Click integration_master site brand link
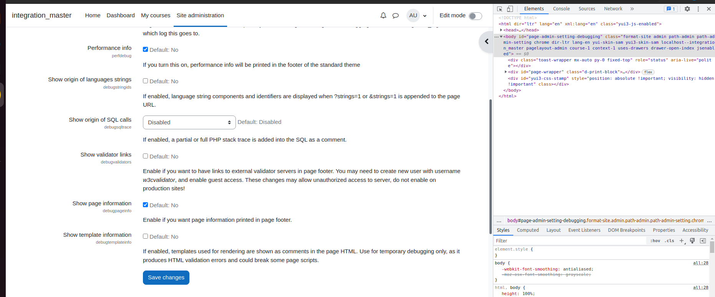 pyautogui.click(x=41, y=15)
